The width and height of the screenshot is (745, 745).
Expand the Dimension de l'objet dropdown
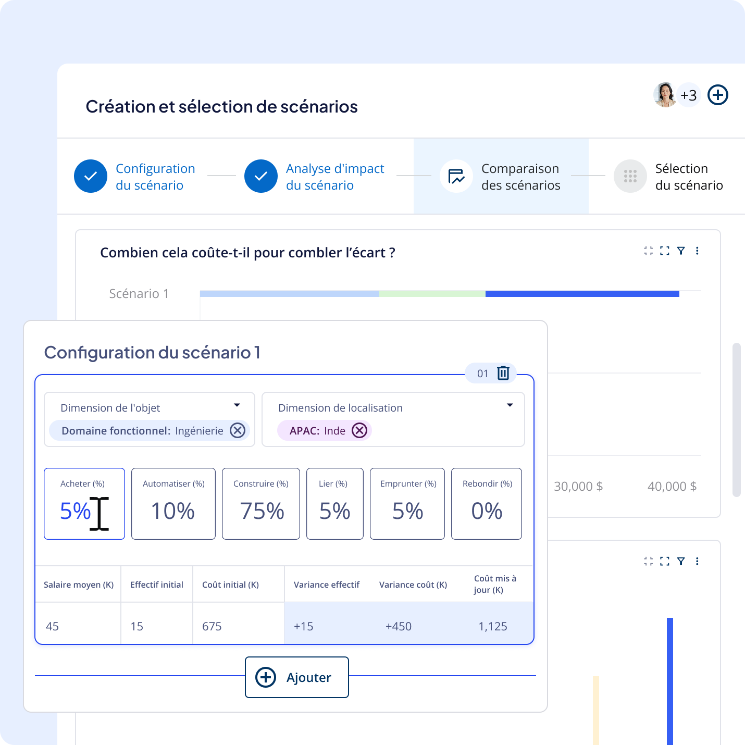click(237, 405)
